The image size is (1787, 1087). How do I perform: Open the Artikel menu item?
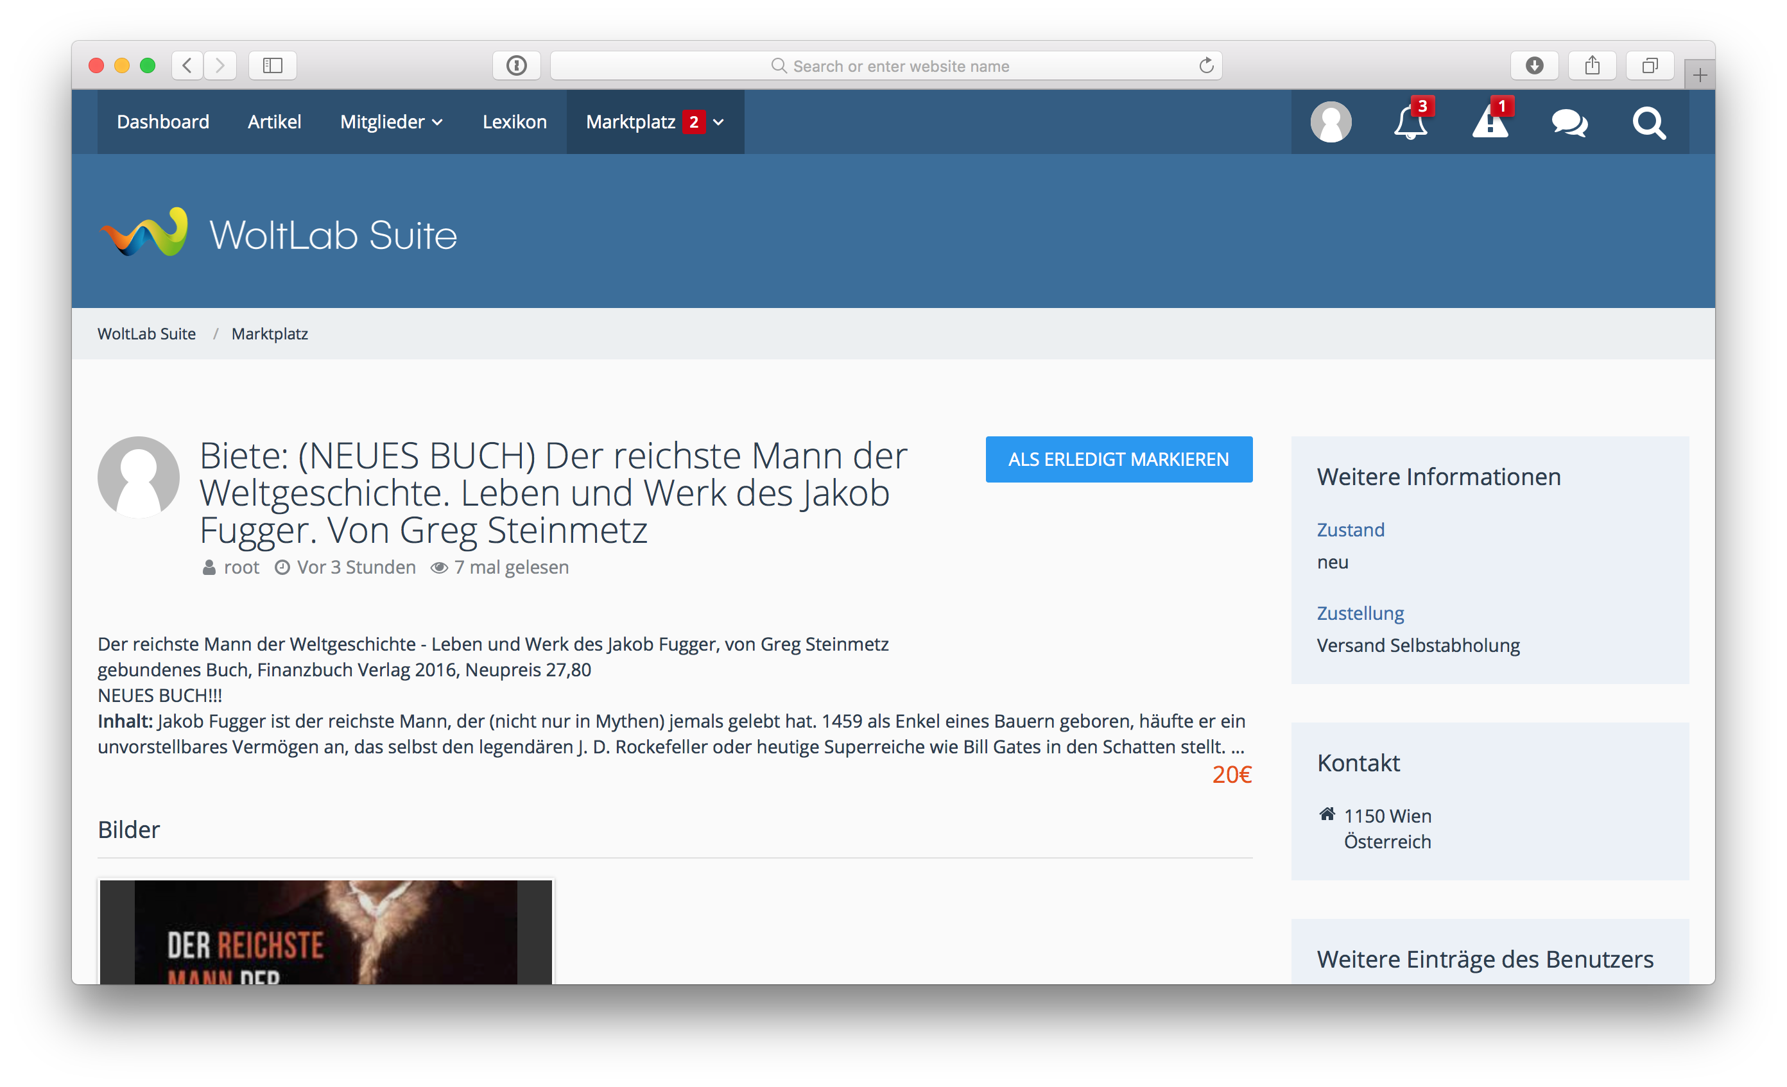click(274, 122)
